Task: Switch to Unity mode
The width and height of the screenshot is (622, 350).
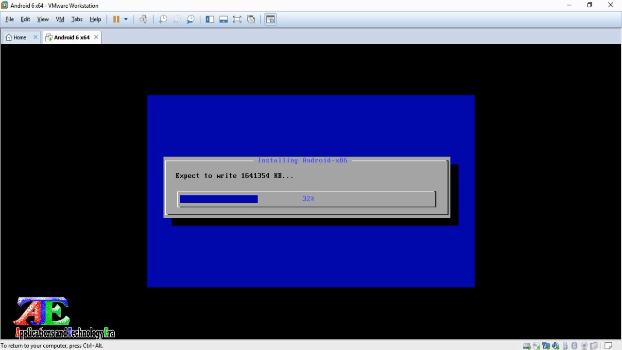Action: [x=251, y=19]
